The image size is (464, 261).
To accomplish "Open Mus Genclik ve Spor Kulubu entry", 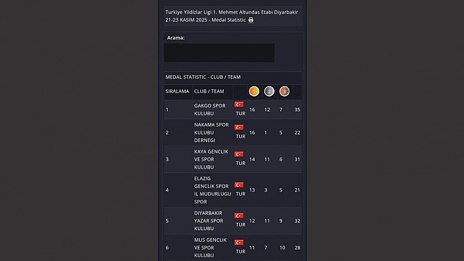I will click(x=211, y=248).
